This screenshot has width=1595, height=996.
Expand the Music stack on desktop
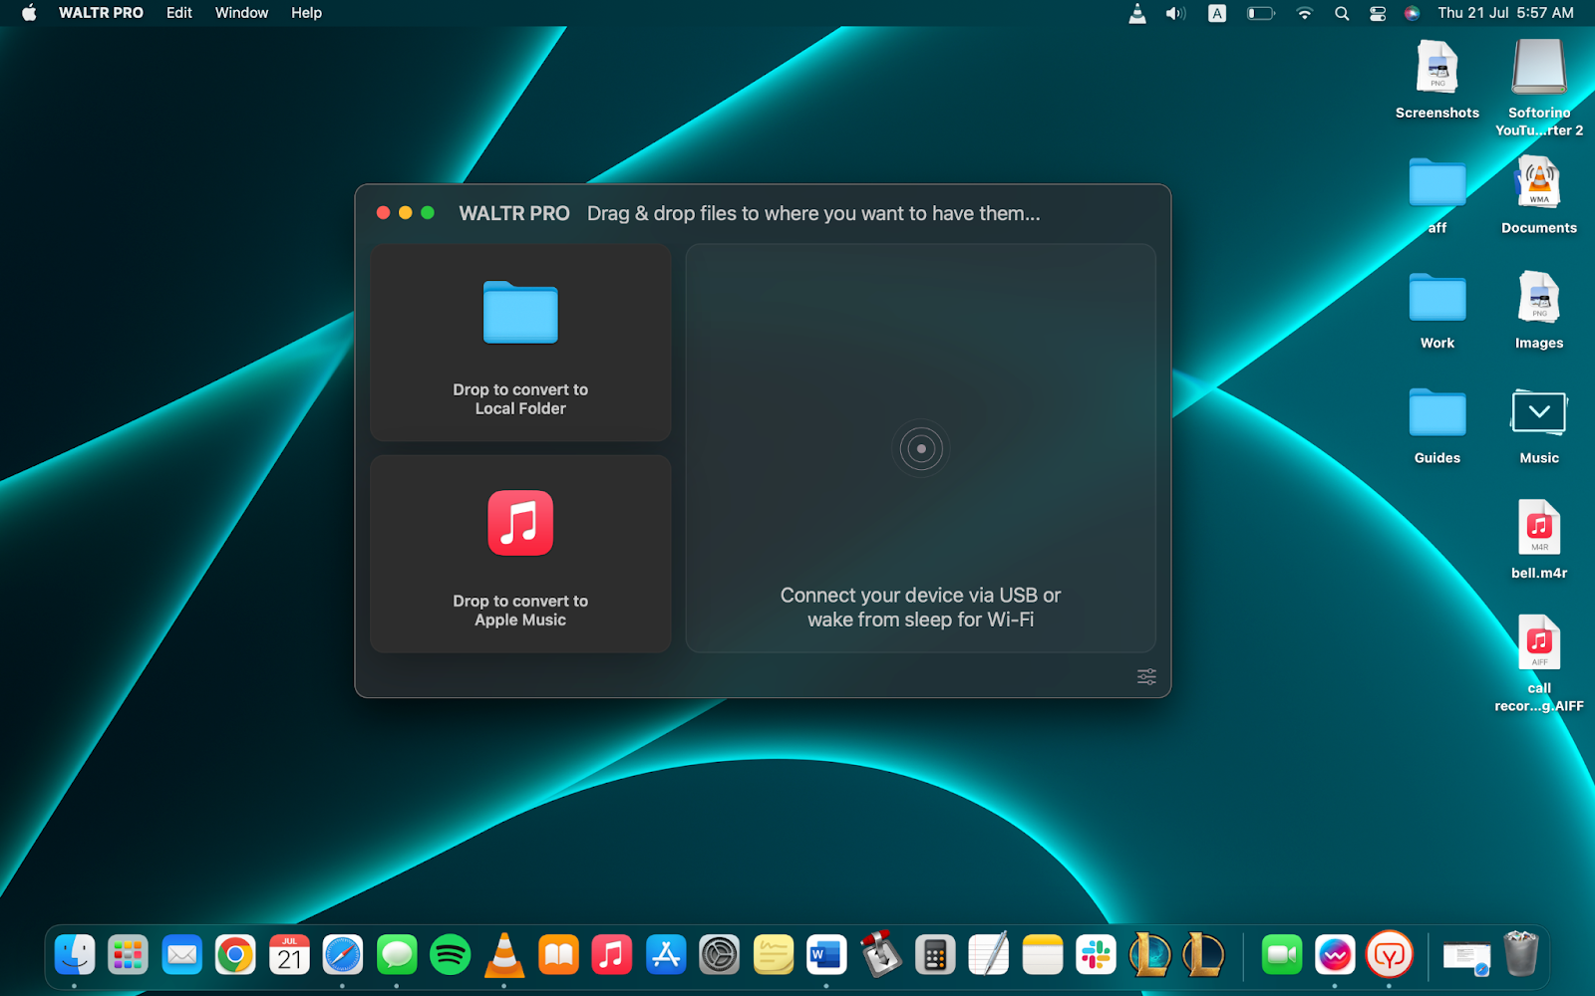[x=1538, y=412]
